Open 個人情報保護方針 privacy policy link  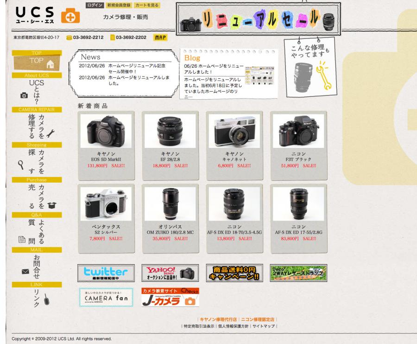point(233,326)
